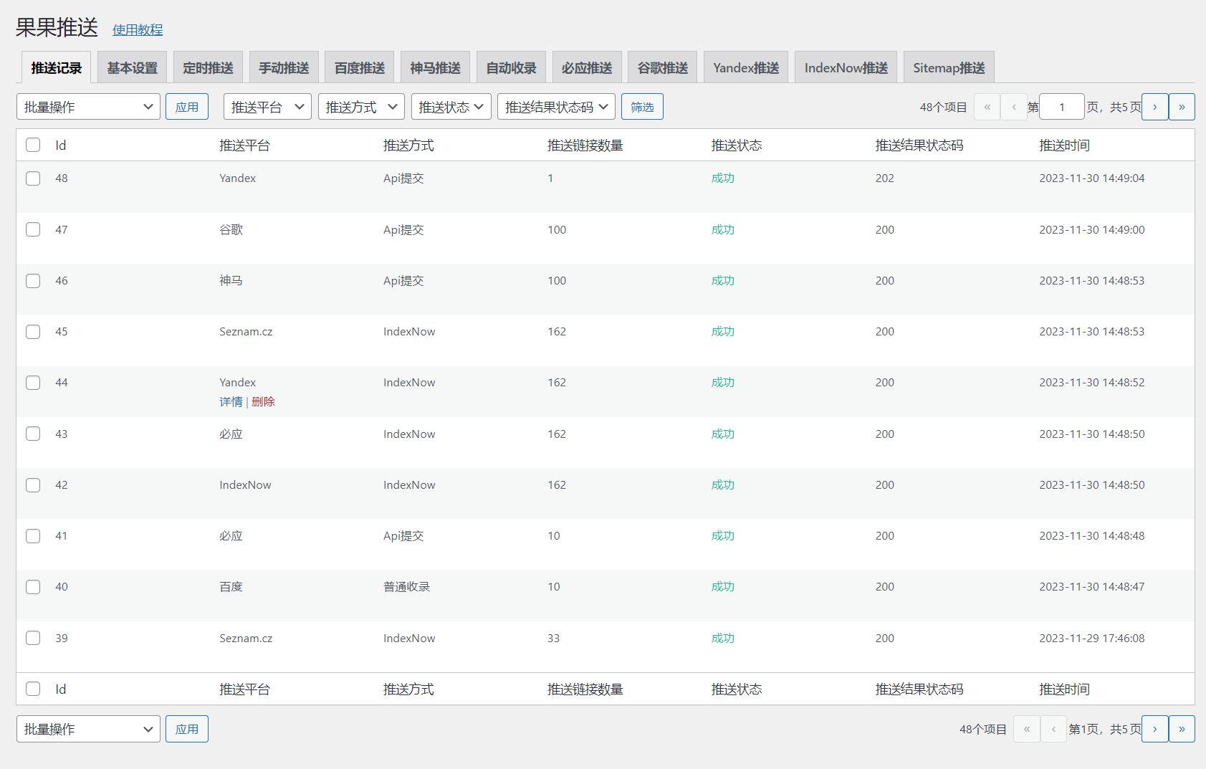This screenshot has height=769, width=1206.
Task: Click 推送方式 footer column label
Action: (408, 689)
